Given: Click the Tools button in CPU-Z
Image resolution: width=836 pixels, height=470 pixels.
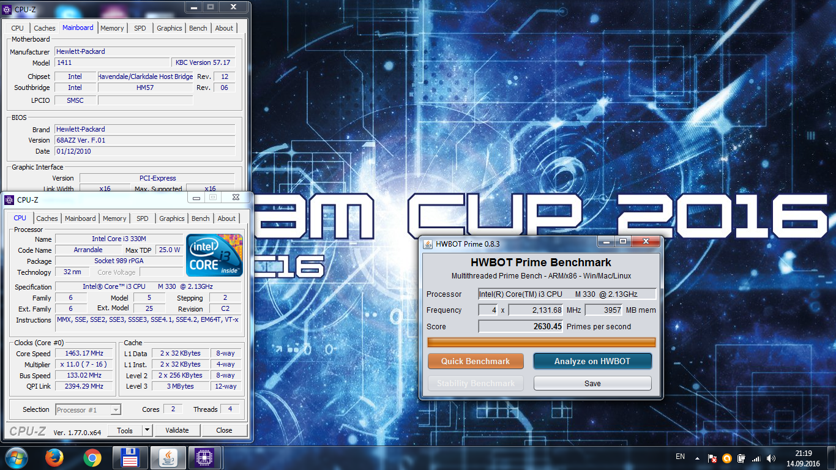Looking at the screenshot, I should 125,430.
